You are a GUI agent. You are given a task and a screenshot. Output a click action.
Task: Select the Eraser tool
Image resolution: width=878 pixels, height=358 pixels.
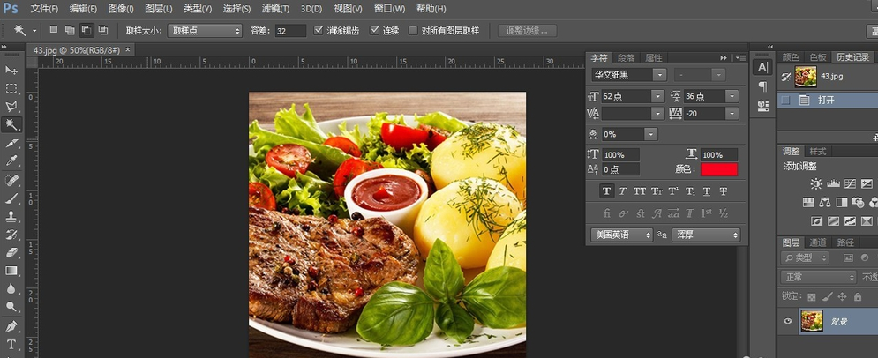(x=11, y=252)
